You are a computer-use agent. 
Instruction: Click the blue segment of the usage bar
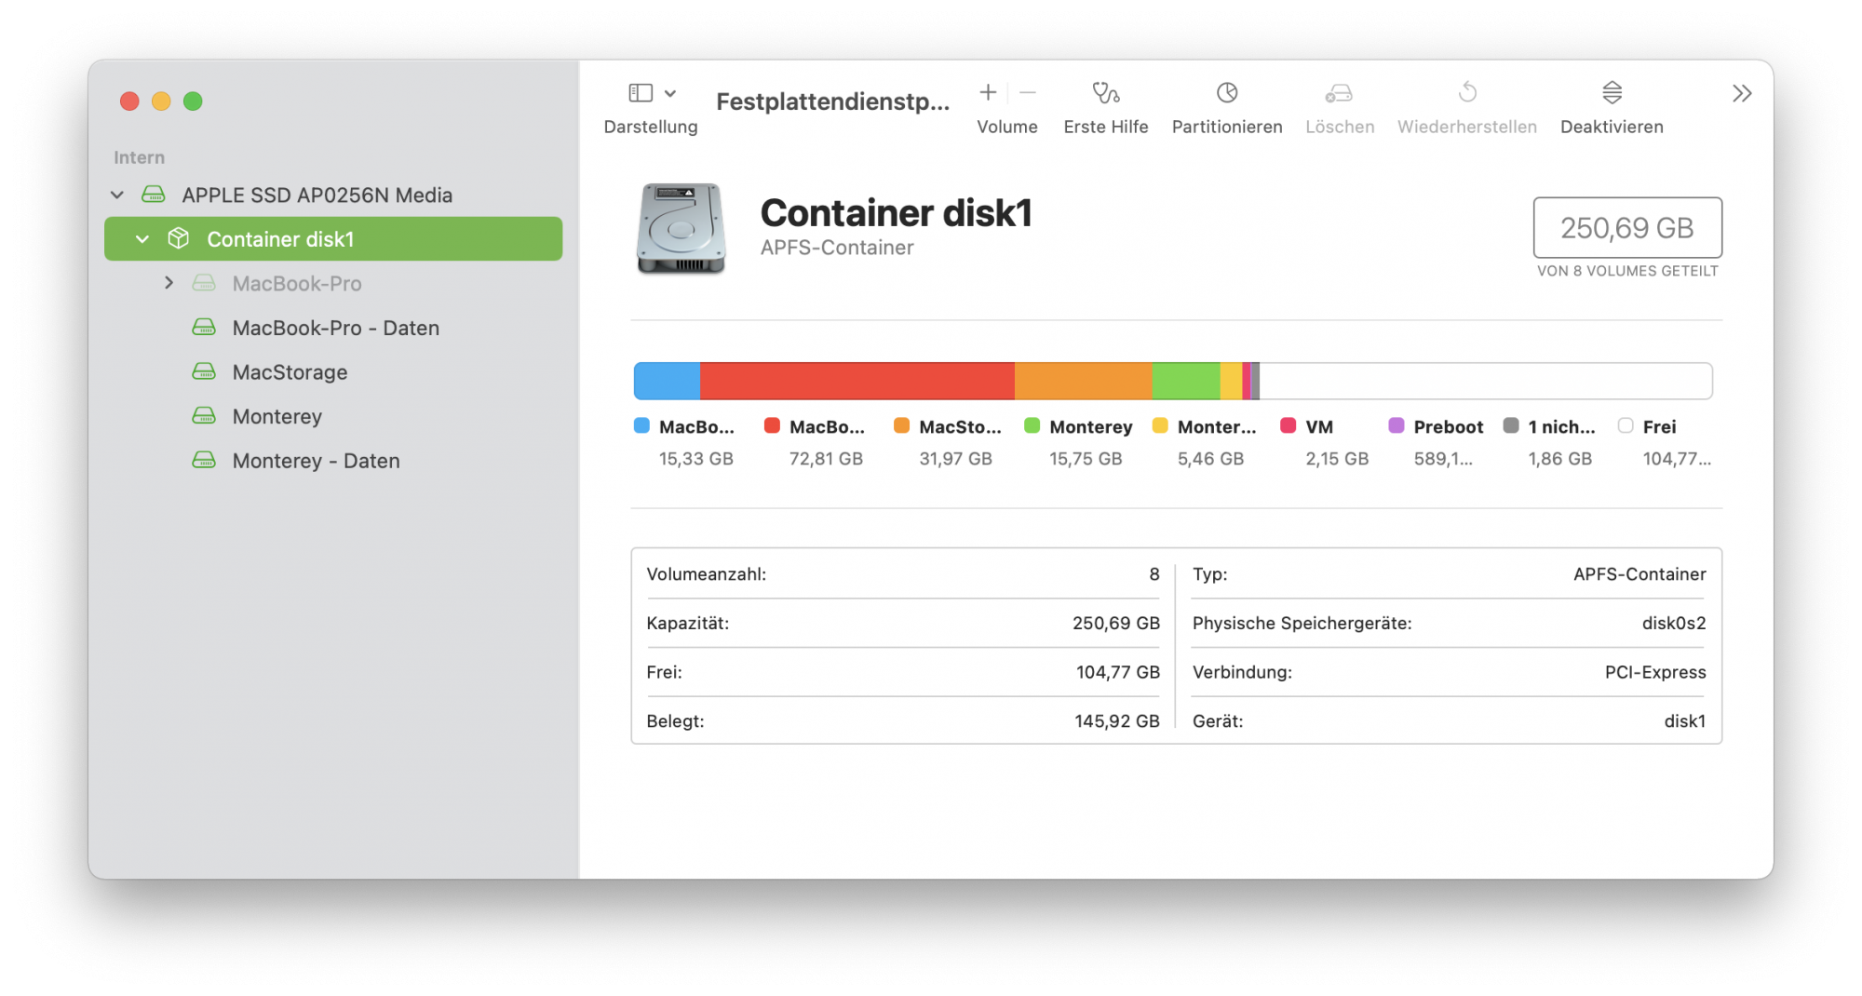(667, 381)
